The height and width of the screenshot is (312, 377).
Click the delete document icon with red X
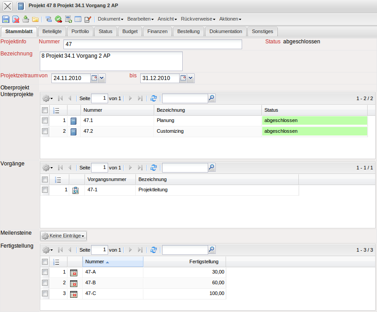point(16,19)
